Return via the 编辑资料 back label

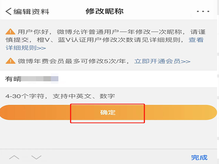31,11
